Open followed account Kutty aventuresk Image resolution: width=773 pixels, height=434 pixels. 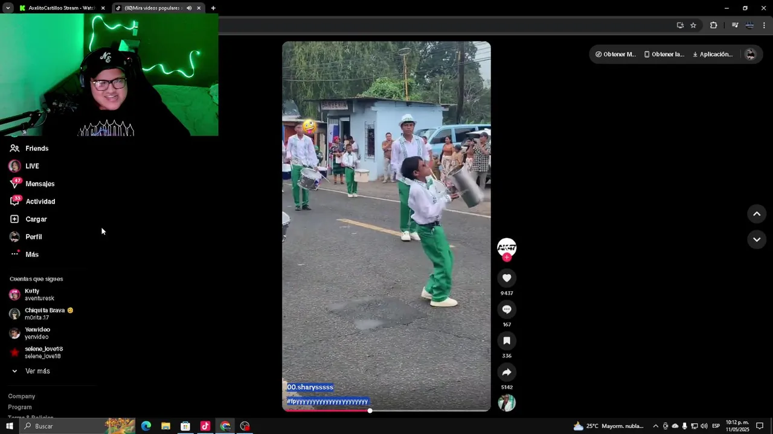coord(32,295)
